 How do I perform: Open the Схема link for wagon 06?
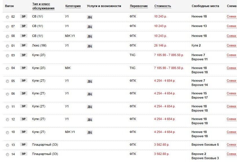[231, 93]
